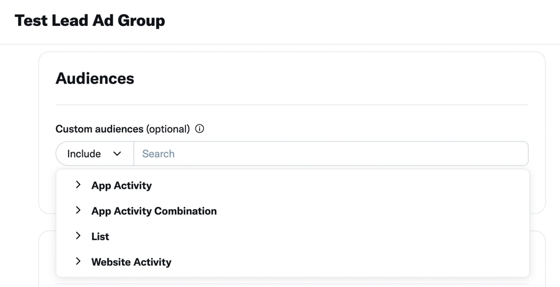The image size is (560, 287).
Task: Click the word Include in the selector
Action: (x=84, y=154)
